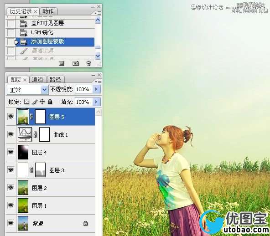Click opacity value field 100%
The image size is (270, 236).
84,89
